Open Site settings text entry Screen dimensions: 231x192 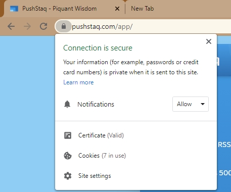95,176
